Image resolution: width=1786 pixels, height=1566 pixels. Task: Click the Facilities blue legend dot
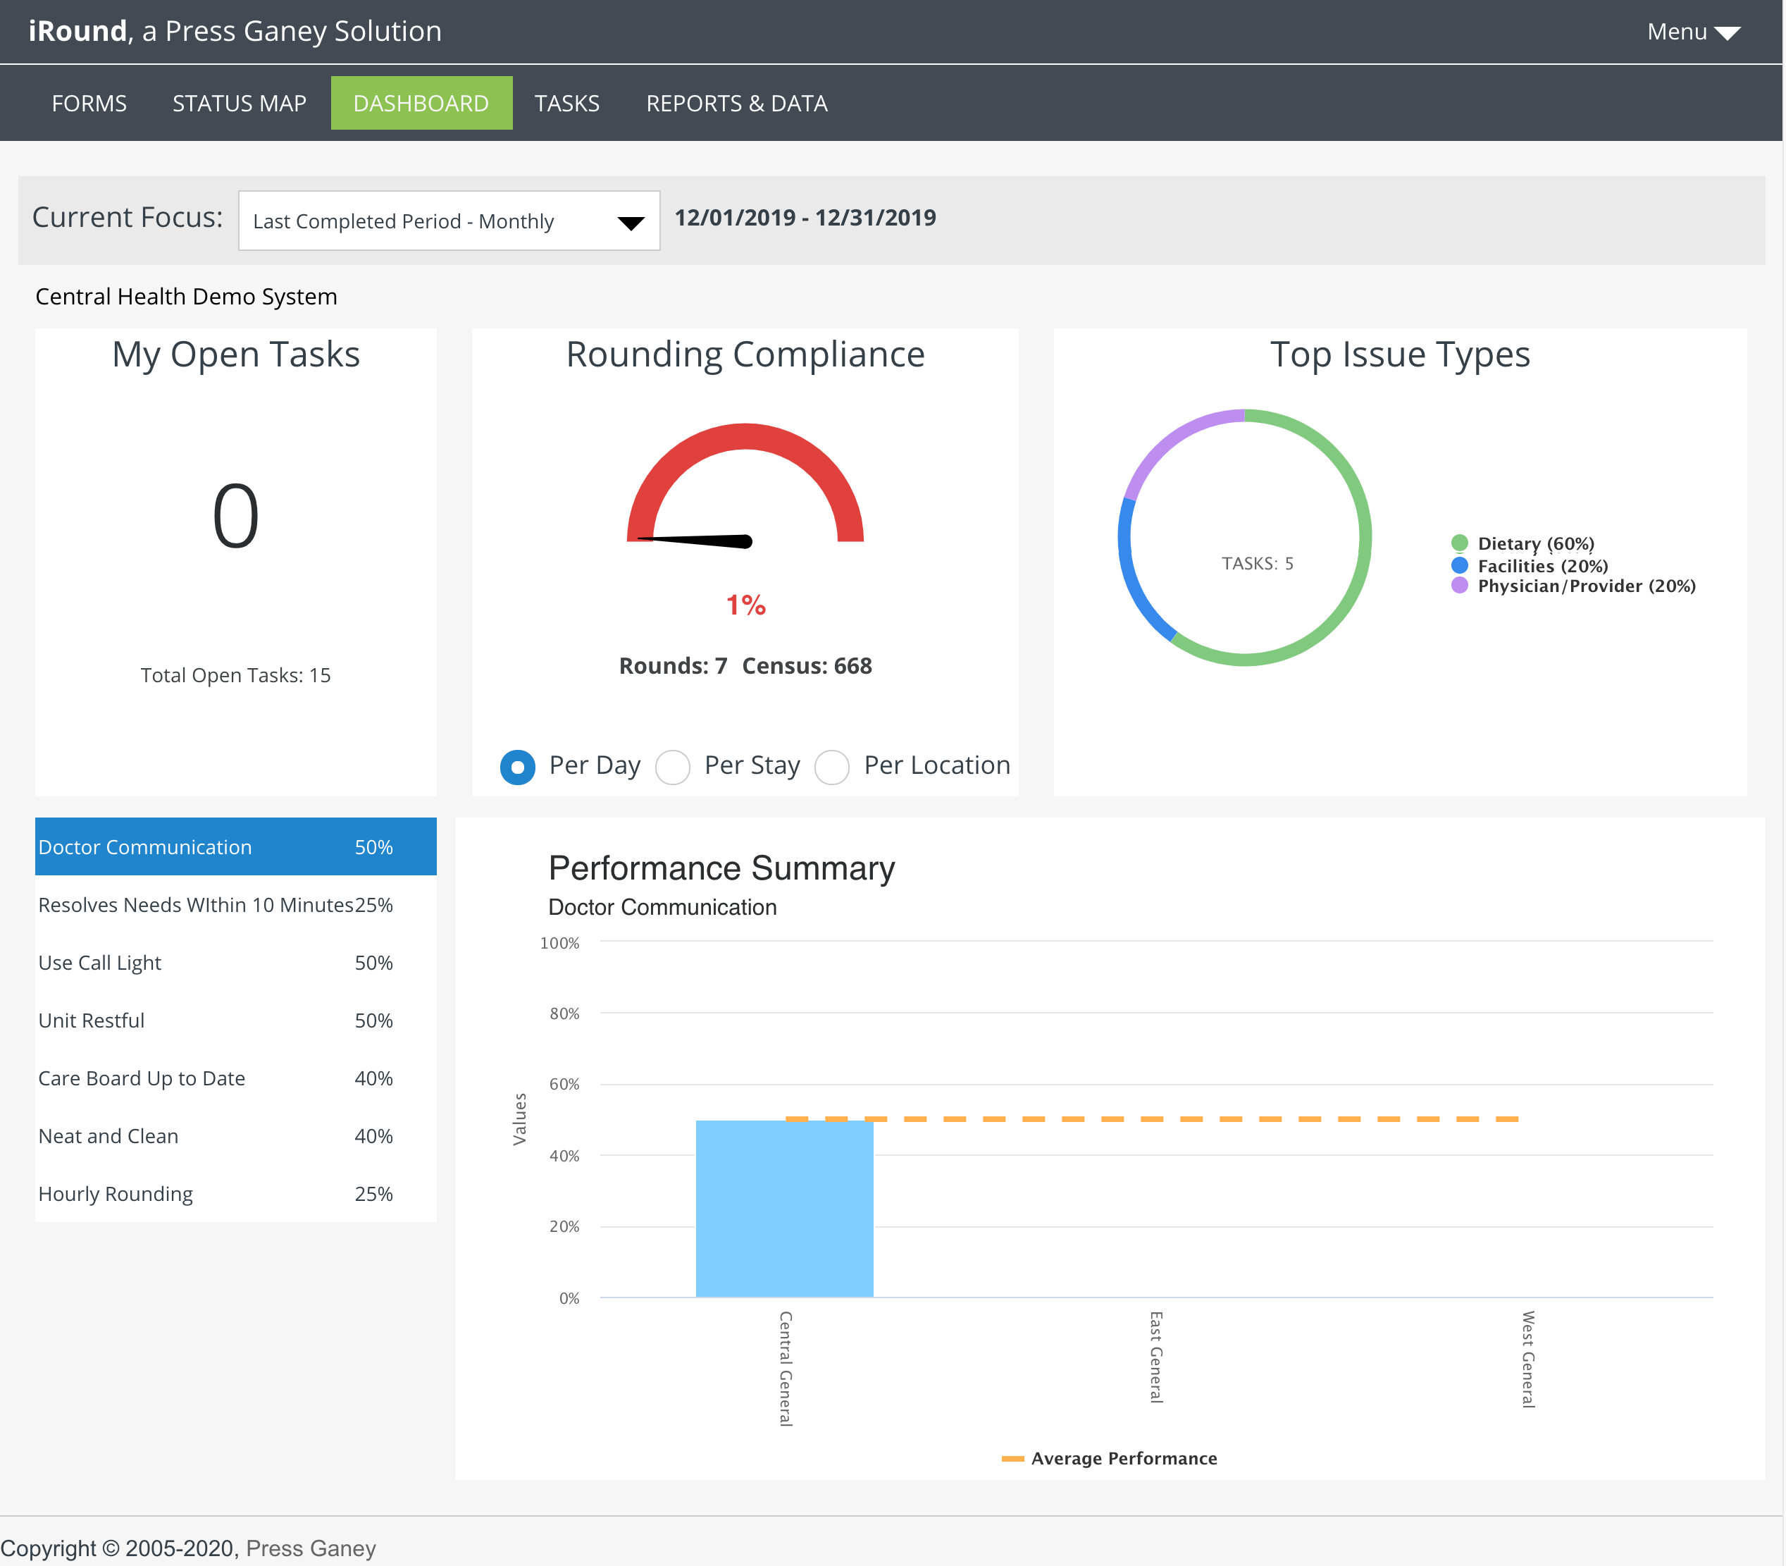[1459, 565]
